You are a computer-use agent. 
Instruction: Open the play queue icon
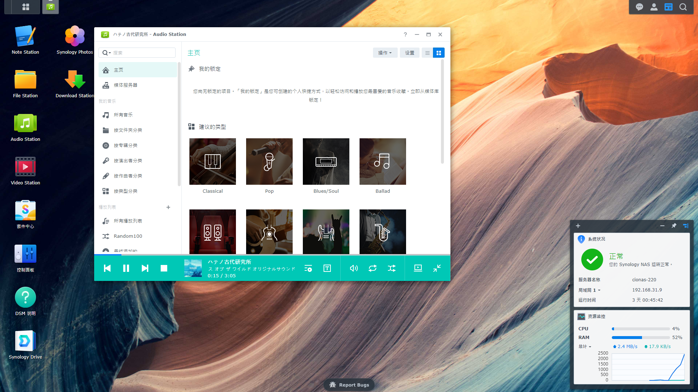[x=308, y=268]
